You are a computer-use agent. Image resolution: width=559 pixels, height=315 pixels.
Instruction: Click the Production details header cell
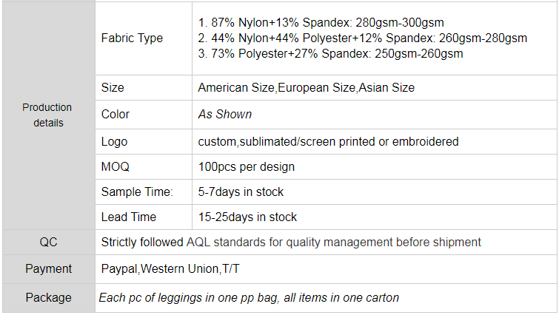(48, 115)
